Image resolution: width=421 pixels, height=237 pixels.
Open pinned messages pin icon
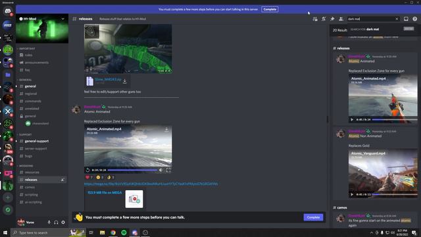coord(332,19)
